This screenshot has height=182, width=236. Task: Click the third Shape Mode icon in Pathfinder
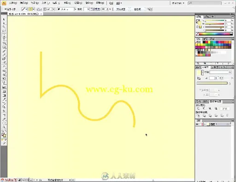click(210, 108)
